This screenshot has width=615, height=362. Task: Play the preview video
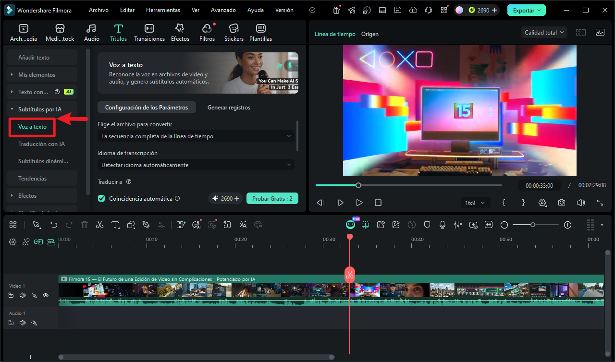click(359, 203)
